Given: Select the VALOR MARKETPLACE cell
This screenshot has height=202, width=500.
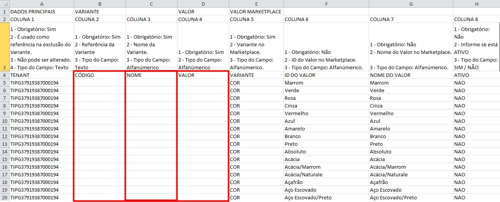Looking at the screenshot, I should [256, 11].
